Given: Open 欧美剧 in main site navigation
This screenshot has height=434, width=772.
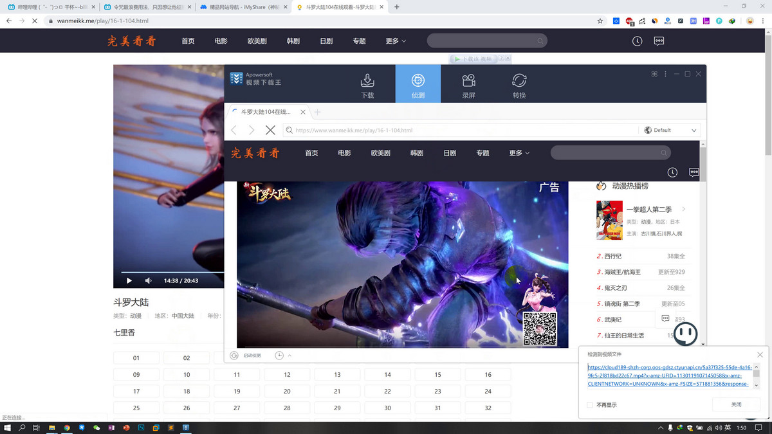Looking at the screenshot, I should coord(257,41).
